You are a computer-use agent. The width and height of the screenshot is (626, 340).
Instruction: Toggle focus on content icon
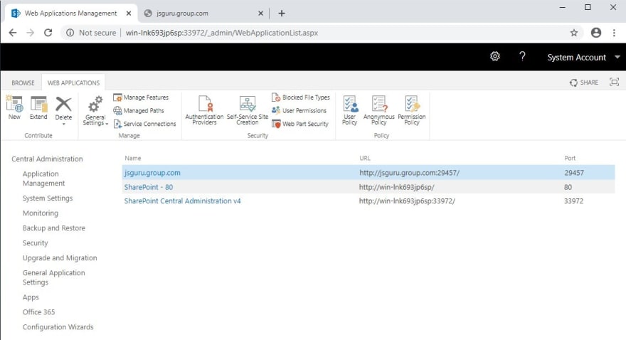coord(614,82)
